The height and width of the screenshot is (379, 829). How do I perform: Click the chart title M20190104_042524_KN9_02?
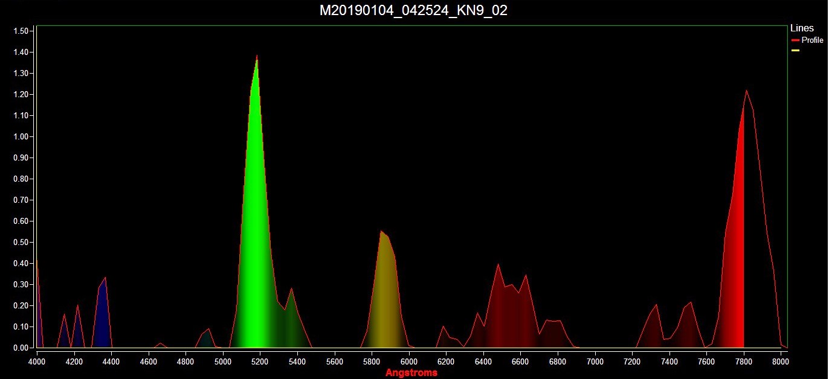point(413,10)
